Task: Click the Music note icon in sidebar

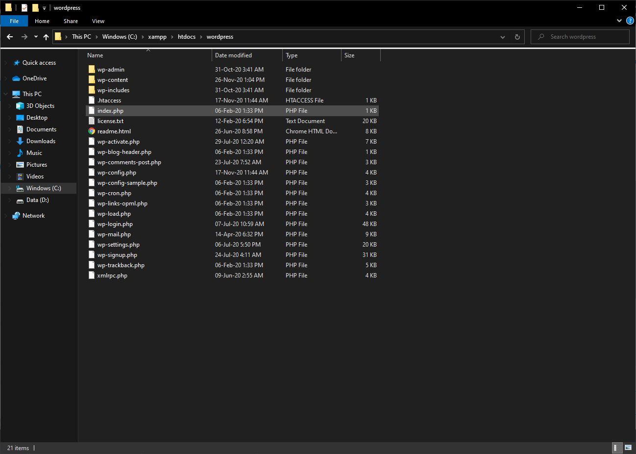Action: tap(20, 153)
